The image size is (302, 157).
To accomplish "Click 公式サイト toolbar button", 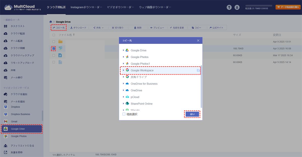I will 216,28.
